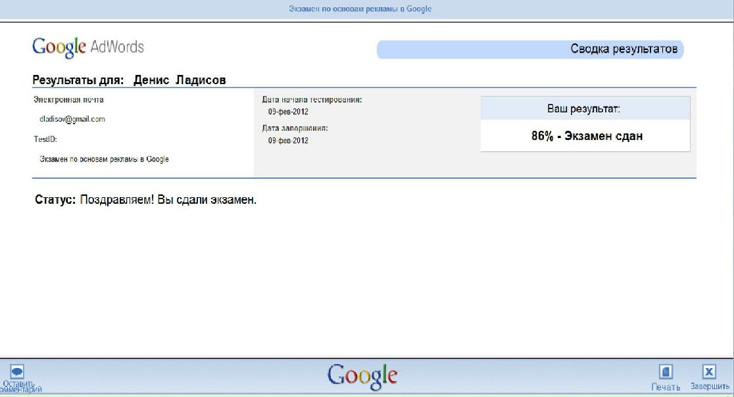Click the Электронная почта label

click(x=68, y=100)
